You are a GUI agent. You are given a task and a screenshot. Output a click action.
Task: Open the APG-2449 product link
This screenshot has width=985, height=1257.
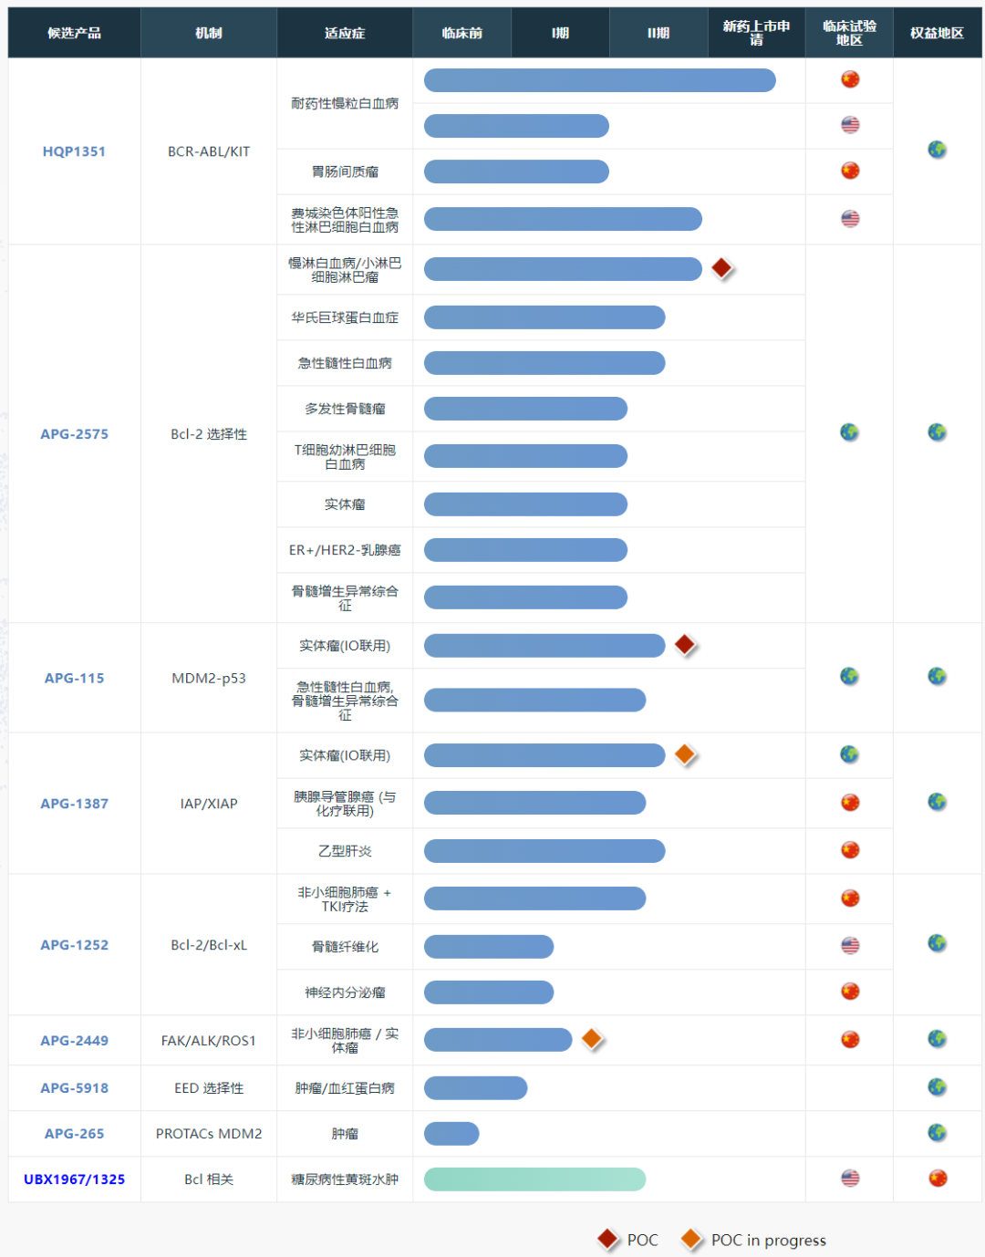pyautogui.click(x=74, y=1041)
